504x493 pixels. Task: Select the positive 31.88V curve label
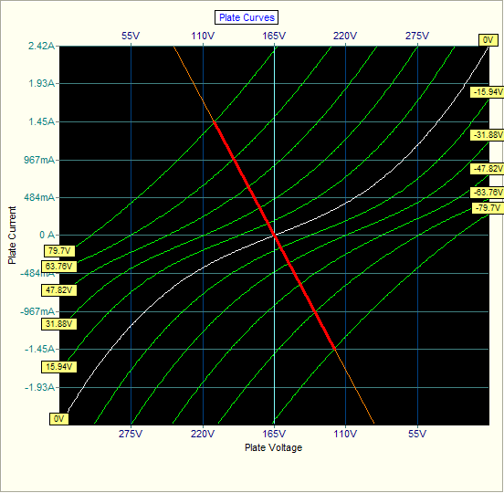tap(59, 323)
